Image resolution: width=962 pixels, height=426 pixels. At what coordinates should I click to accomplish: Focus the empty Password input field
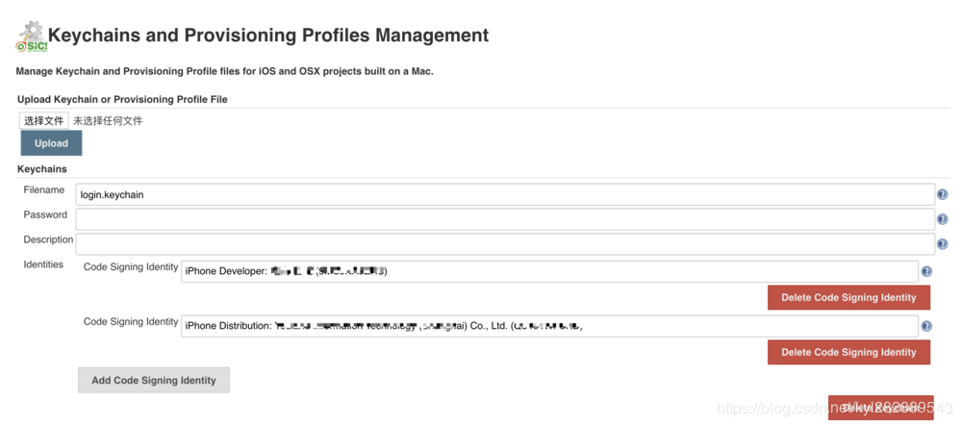coord(505,219)
